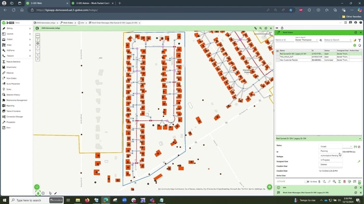The image size is (364, 204).
Task: Click the map filter funnel button
Action: pyautogui.click(x=37, y=39)
